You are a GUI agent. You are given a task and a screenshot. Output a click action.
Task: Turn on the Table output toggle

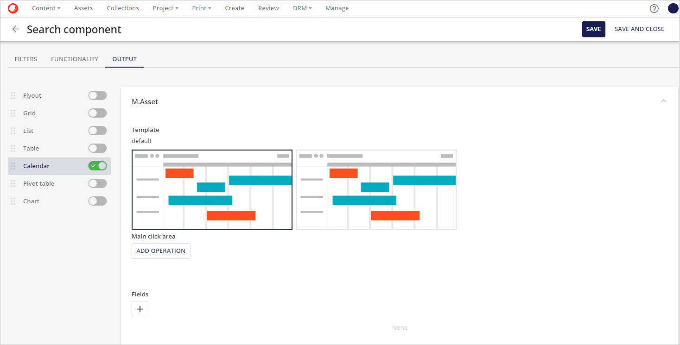97,148
